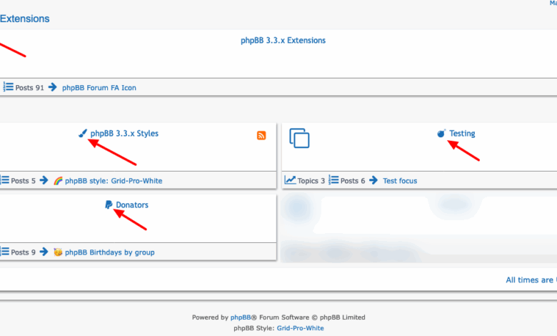The height and width of the screenshot is (336, 557).
Task: Click the bomb icon beside Testing
Action: point(441,134)
